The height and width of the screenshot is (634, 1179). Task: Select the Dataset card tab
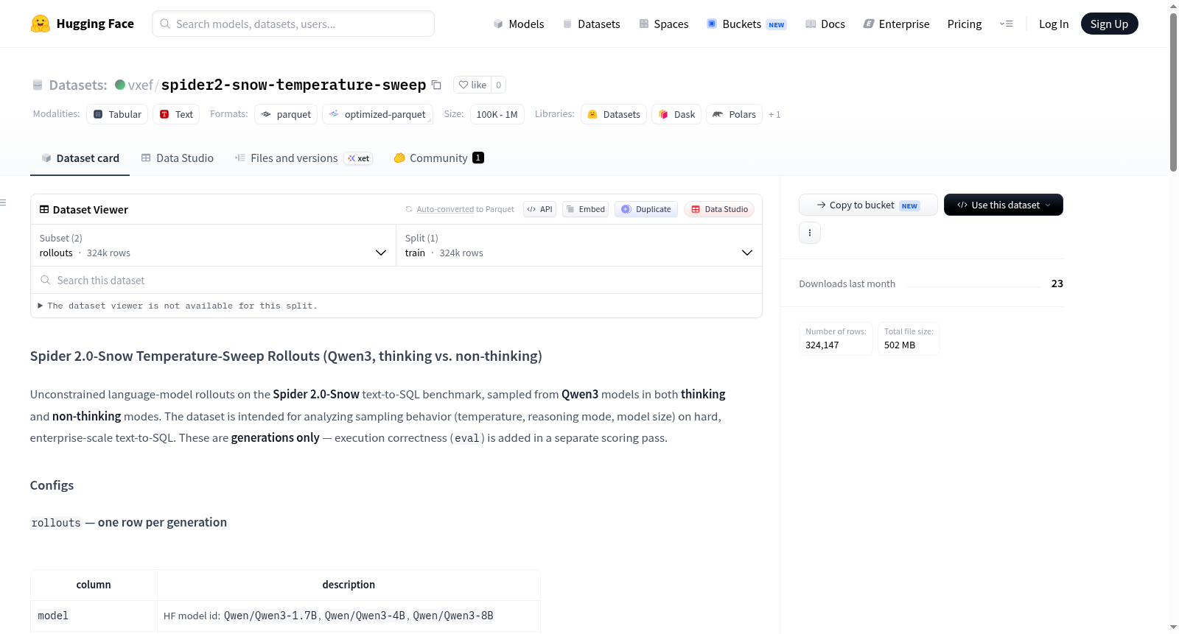[80, 158]
